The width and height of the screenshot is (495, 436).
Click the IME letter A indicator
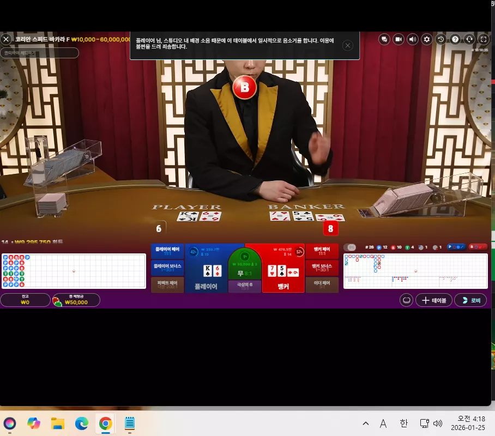point(383,423)
